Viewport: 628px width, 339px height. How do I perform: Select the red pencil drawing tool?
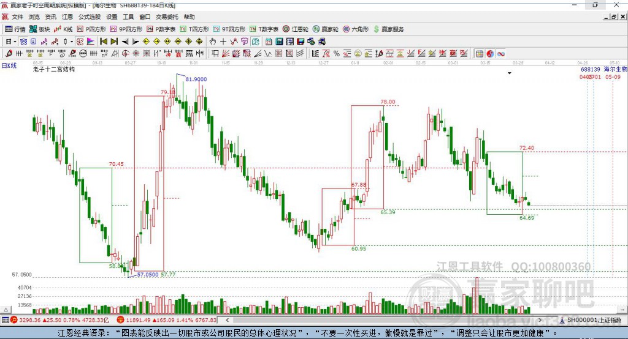click(9, 54)
